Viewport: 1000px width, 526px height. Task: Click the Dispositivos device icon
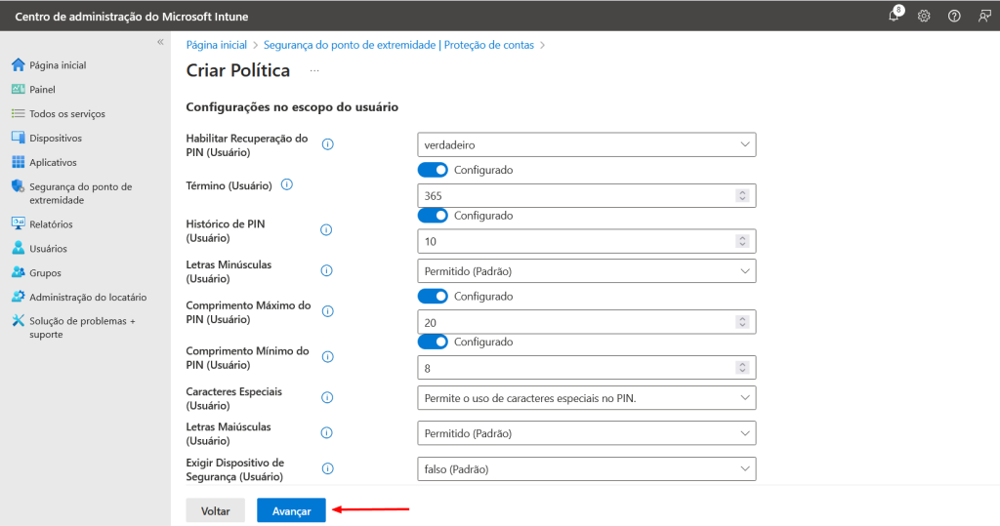point(18,138)
